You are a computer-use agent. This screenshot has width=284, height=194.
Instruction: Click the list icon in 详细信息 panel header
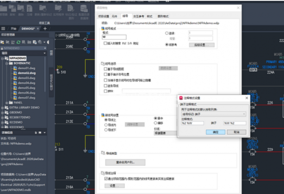(x=40, y=133)
